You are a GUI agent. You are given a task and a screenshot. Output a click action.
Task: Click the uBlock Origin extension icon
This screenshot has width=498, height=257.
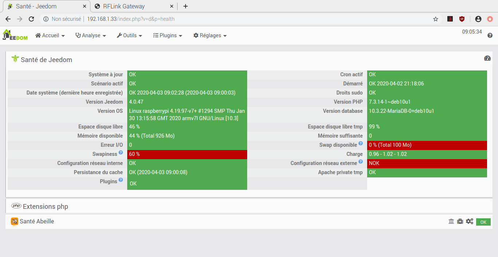[462, 19]
